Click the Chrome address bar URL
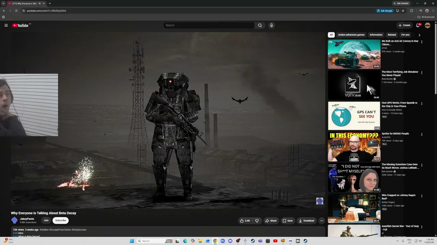Viewport: 437px width, 245px height. 46,11
